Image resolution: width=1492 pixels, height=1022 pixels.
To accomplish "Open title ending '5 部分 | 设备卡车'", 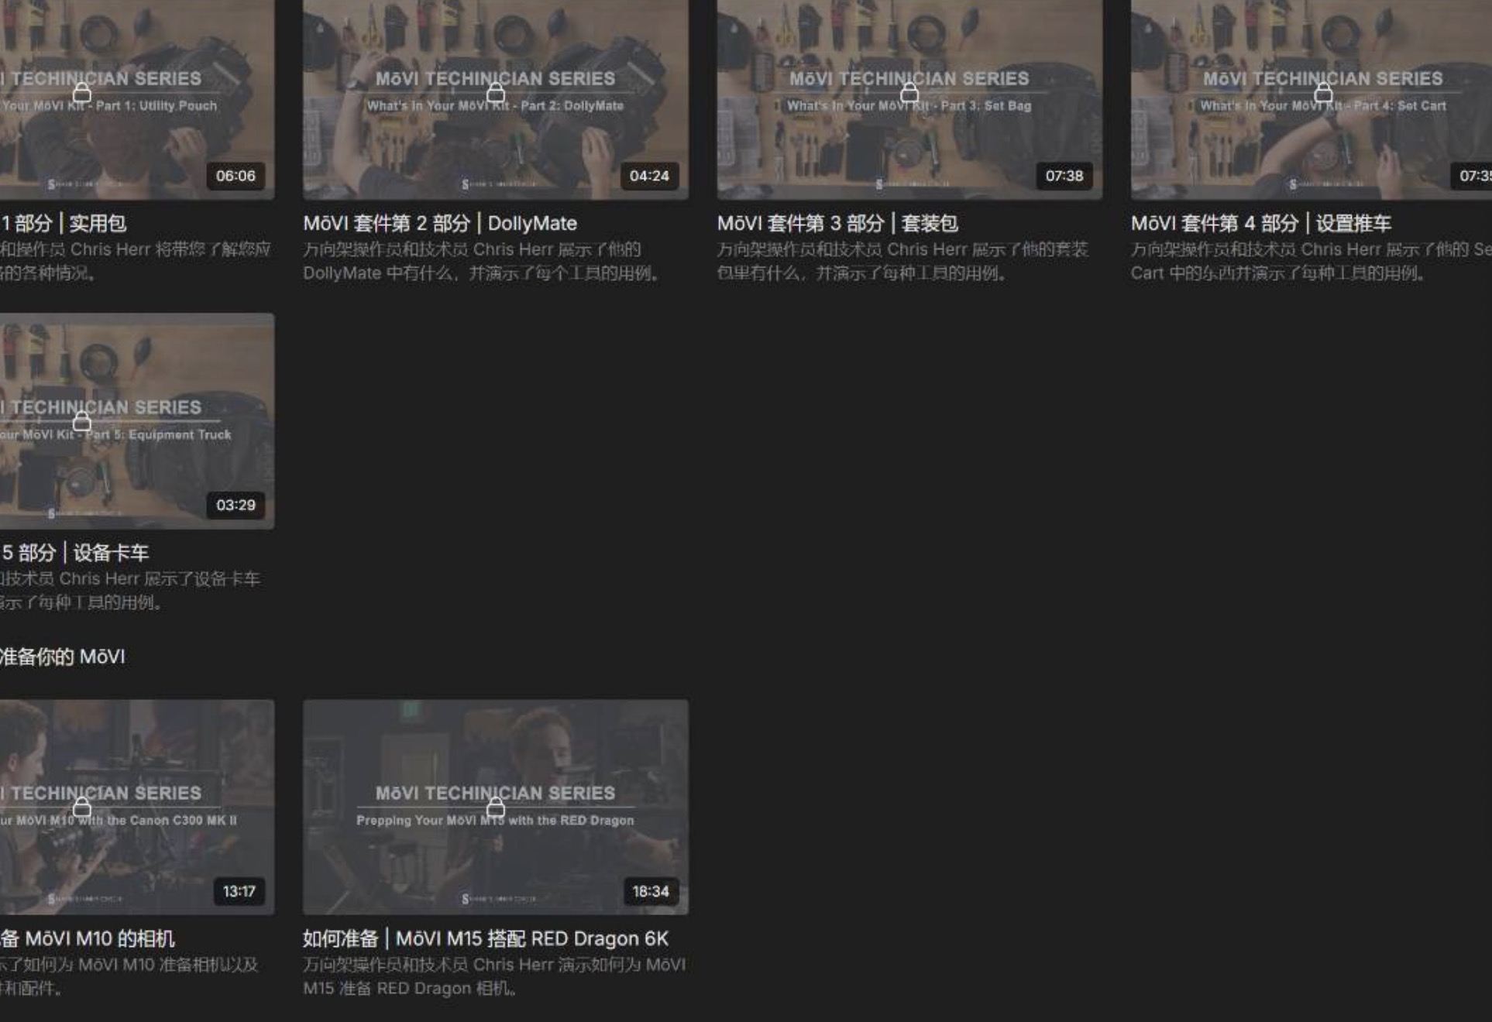I will [74, 553].
